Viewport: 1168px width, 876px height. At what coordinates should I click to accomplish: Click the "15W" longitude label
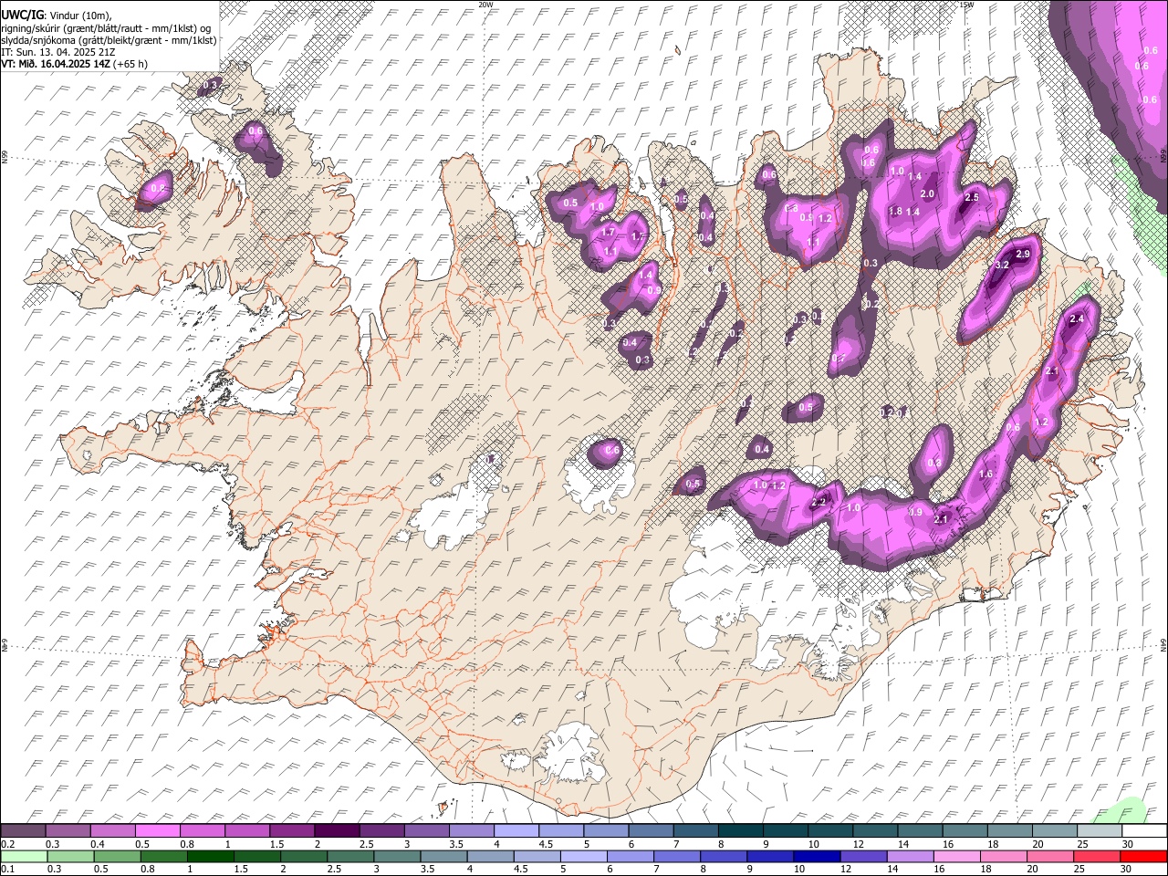point(965,5)
